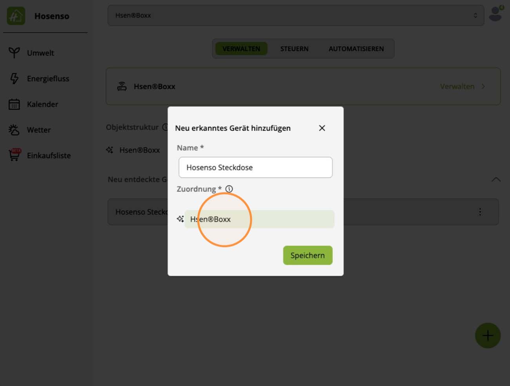510x386 pixels.
Task: Click the Kalender calendar icon
Action: click(14, 104)
